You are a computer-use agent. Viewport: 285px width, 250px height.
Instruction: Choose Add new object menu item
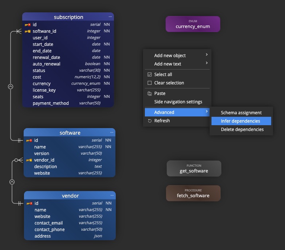click(177, 55)
